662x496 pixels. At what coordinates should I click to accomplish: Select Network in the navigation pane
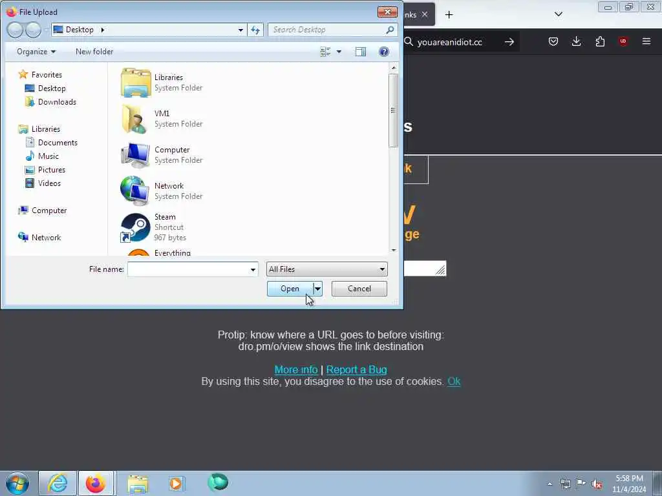coord(39,238)
